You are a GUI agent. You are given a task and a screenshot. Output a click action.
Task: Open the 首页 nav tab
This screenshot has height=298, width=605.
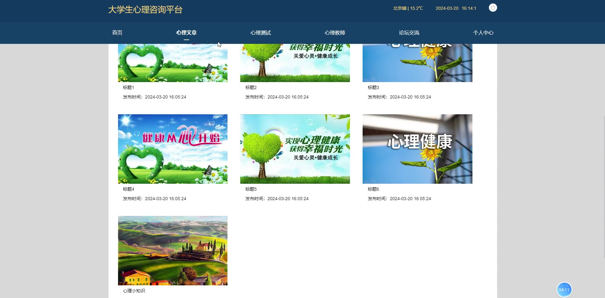pyautogui.click(x=117, y=33)
